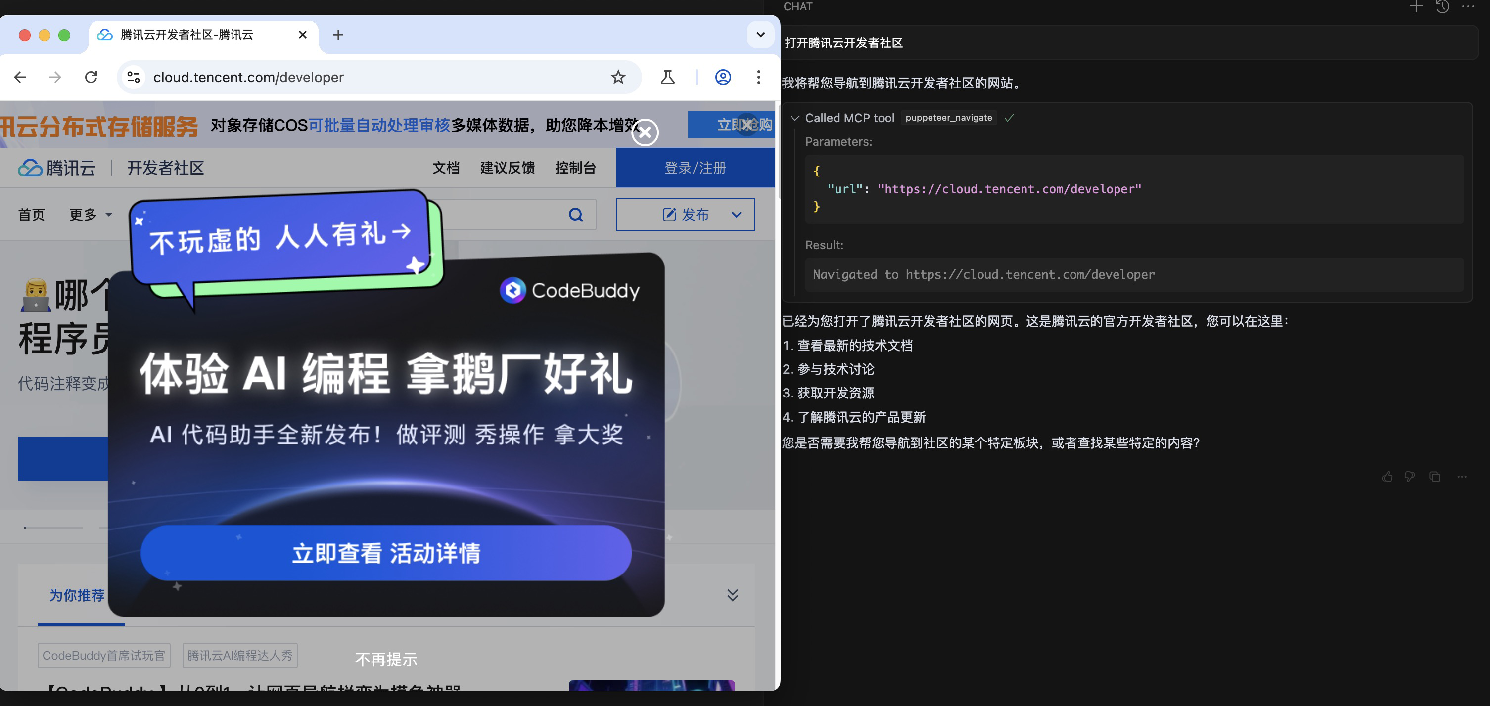Open Chrome labs flask icon
Screen dimensions: 1490x706
[667, 77]
